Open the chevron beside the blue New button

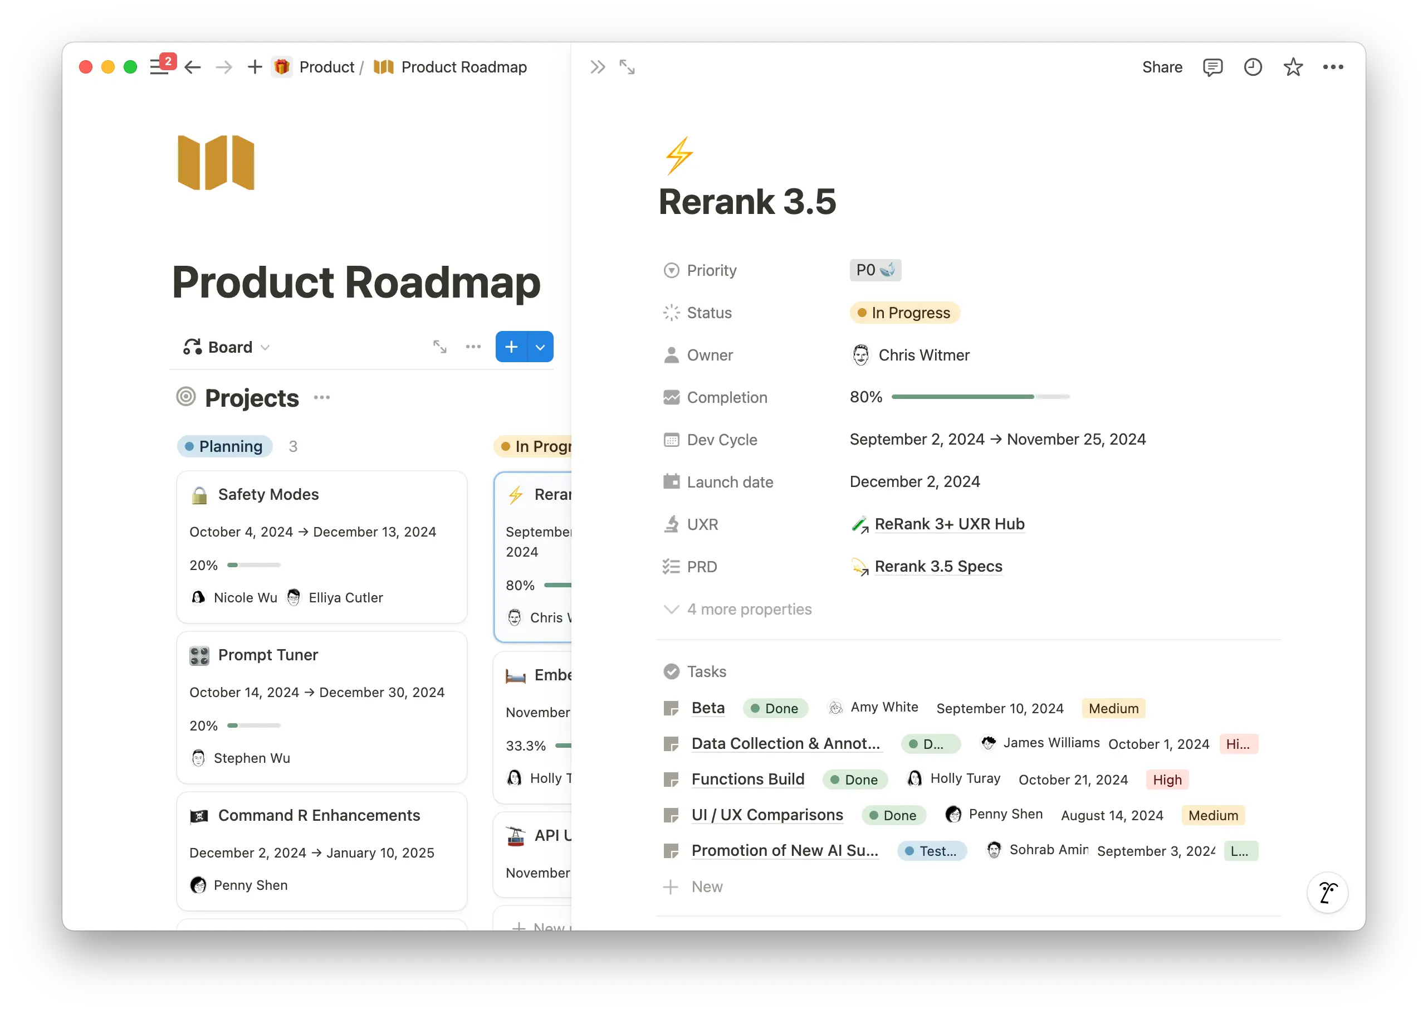(x=540, y=346)
